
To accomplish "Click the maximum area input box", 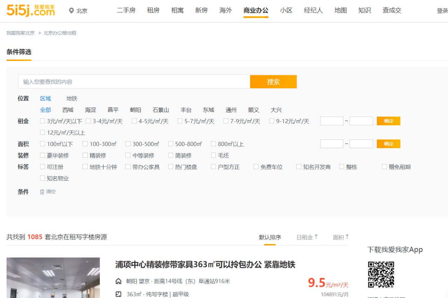I will click(361, 144).
